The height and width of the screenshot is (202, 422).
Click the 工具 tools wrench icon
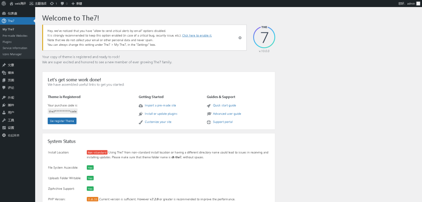(x=4, y=120)
